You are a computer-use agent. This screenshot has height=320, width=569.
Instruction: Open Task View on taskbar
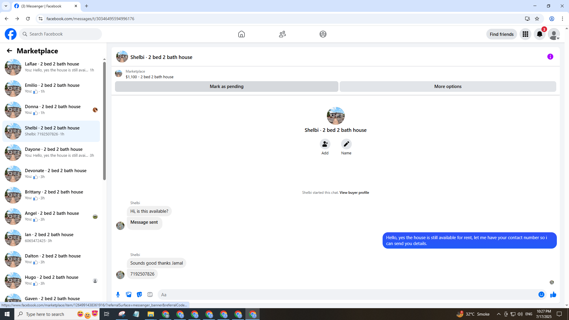[107, 314]
